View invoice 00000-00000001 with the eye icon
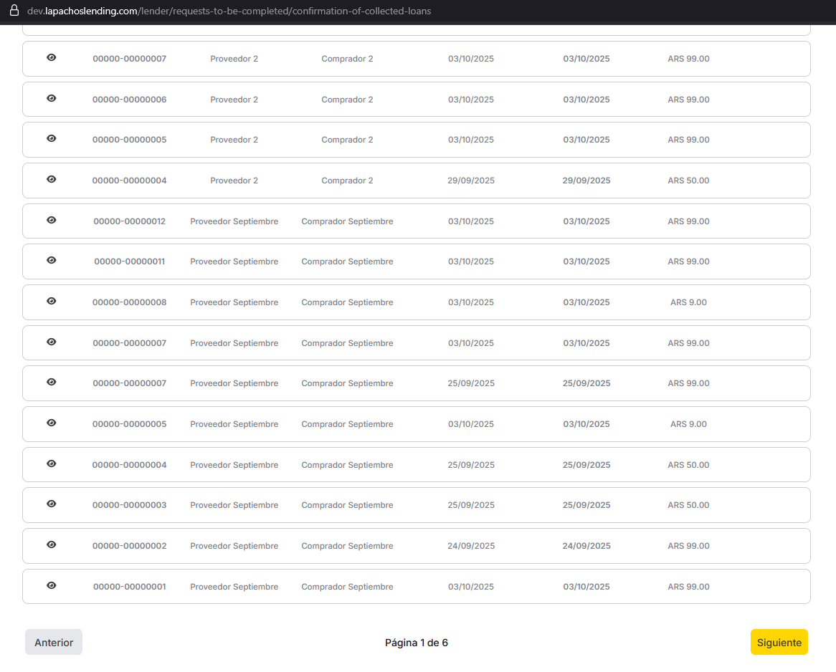 click(x=52, y=586)
